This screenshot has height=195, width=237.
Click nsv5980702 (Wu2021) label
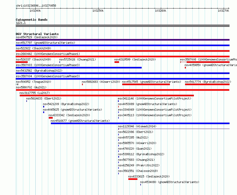click(x=31, y=87)
